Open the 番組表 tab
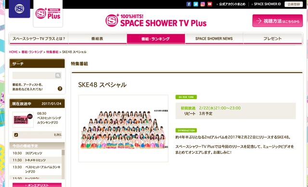Viewport: 308px width, 187px height. 97,38
